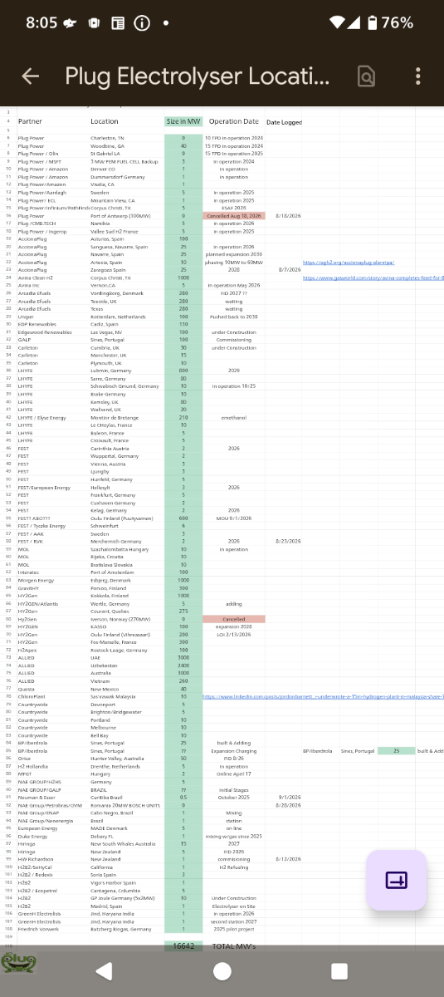
Task: Tap the Android back navigation button
Action: [104, 971]
